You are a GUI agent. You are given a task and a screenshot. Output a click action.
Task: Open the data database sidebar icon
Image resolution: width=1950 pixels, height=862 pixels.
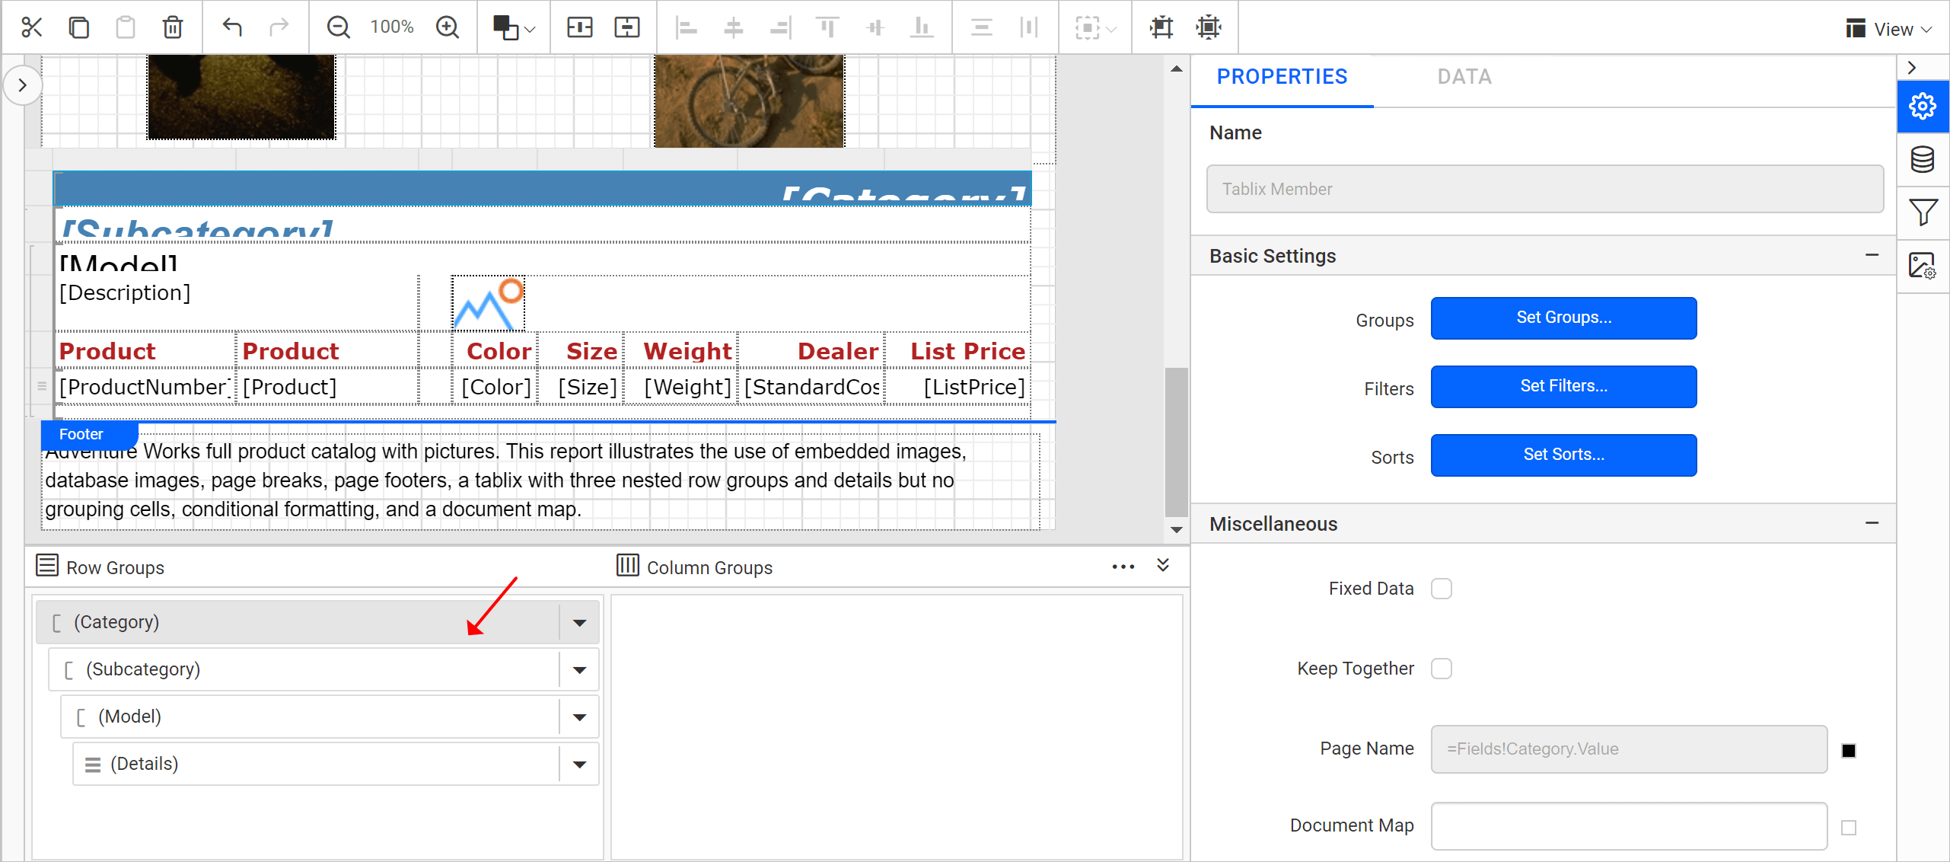pyautogui.click(x=1923, y=159)
